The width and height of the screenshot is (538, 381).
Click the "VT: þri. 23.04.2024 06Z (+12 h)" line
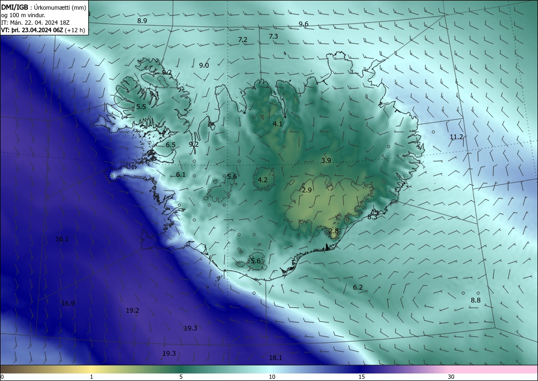43,30
